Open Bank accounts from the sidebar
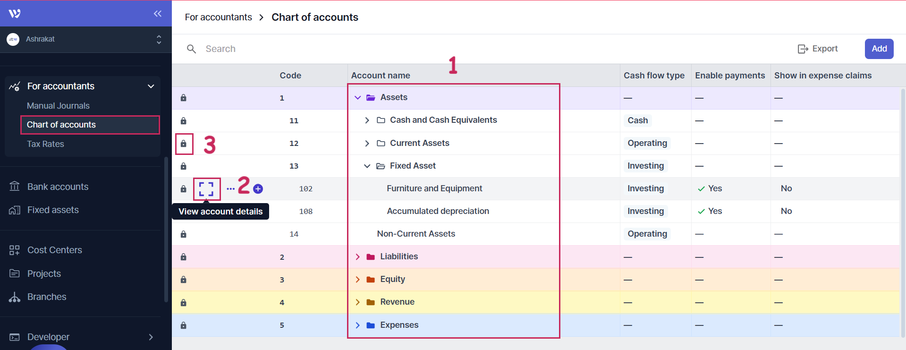This screenshot has width=906, height=350. pos(58,187)
